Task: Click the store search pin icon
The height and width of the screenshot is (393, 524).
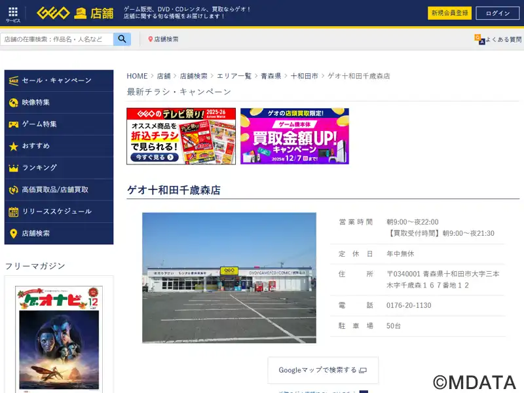Action: tap(151, 39)
